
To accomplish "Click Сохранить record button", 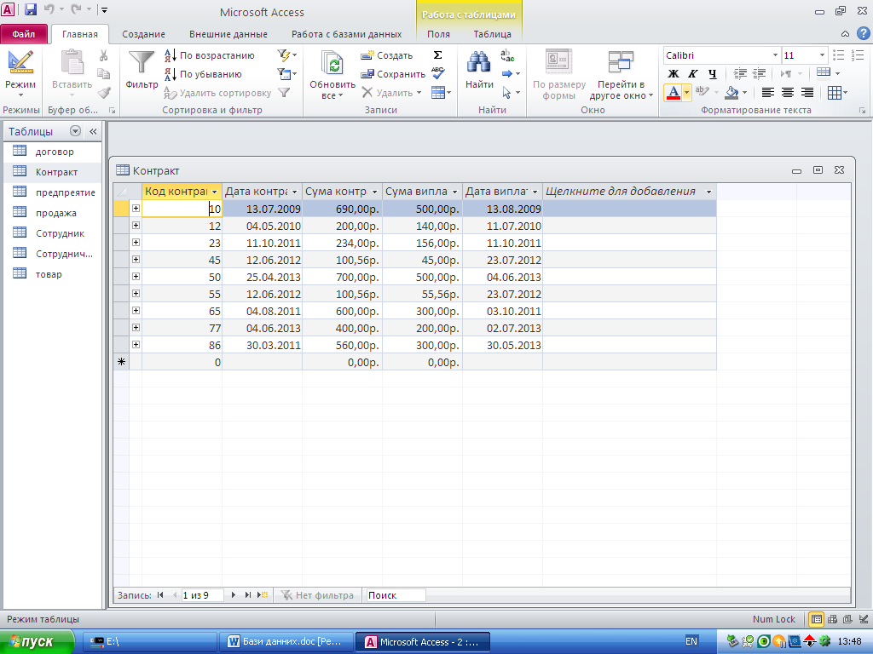I will point(393,74).
